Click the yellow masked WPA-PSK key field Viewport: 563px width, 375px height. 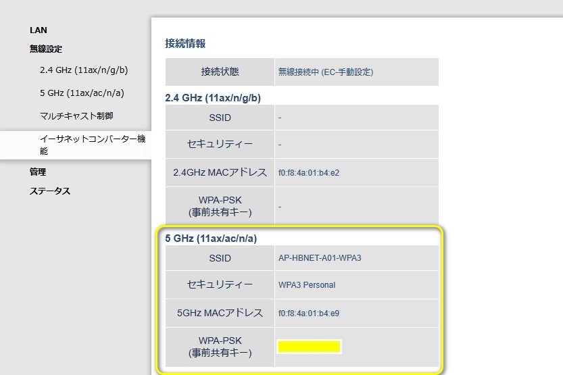coord(309,347)
